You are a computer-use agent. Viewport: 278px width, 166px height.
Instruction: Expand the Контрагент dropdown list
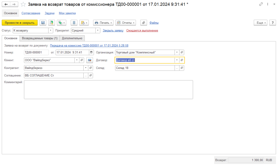86,68
